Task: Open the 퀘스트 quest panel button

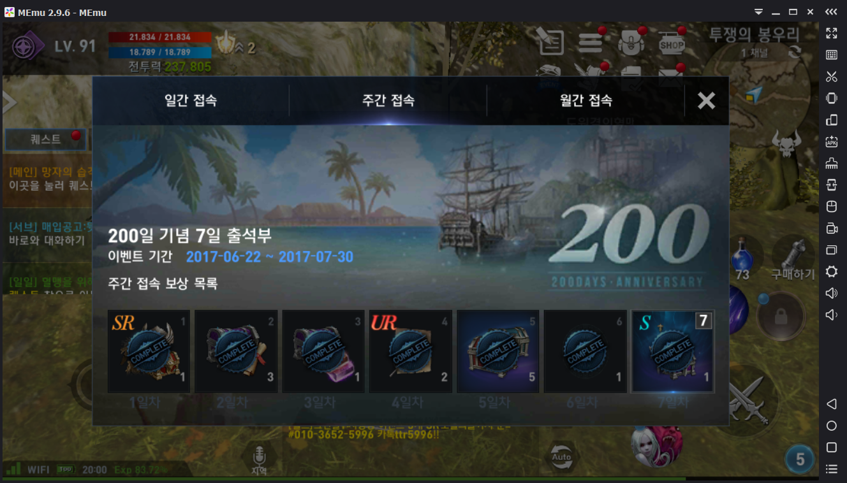Action: pos(45,139)
